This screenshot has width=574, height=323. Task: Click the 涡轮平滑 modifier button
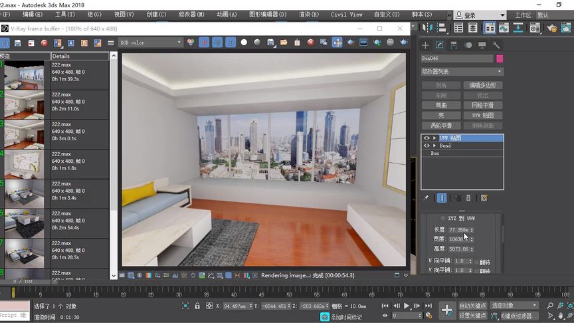click(x=441, y=125)
